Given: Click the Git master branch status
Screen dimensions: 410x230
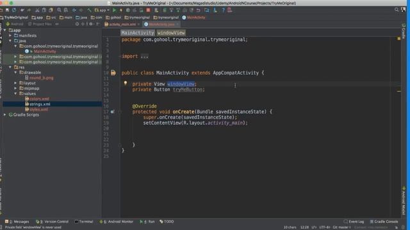Looking at the screenshot, I should [341, 227].
